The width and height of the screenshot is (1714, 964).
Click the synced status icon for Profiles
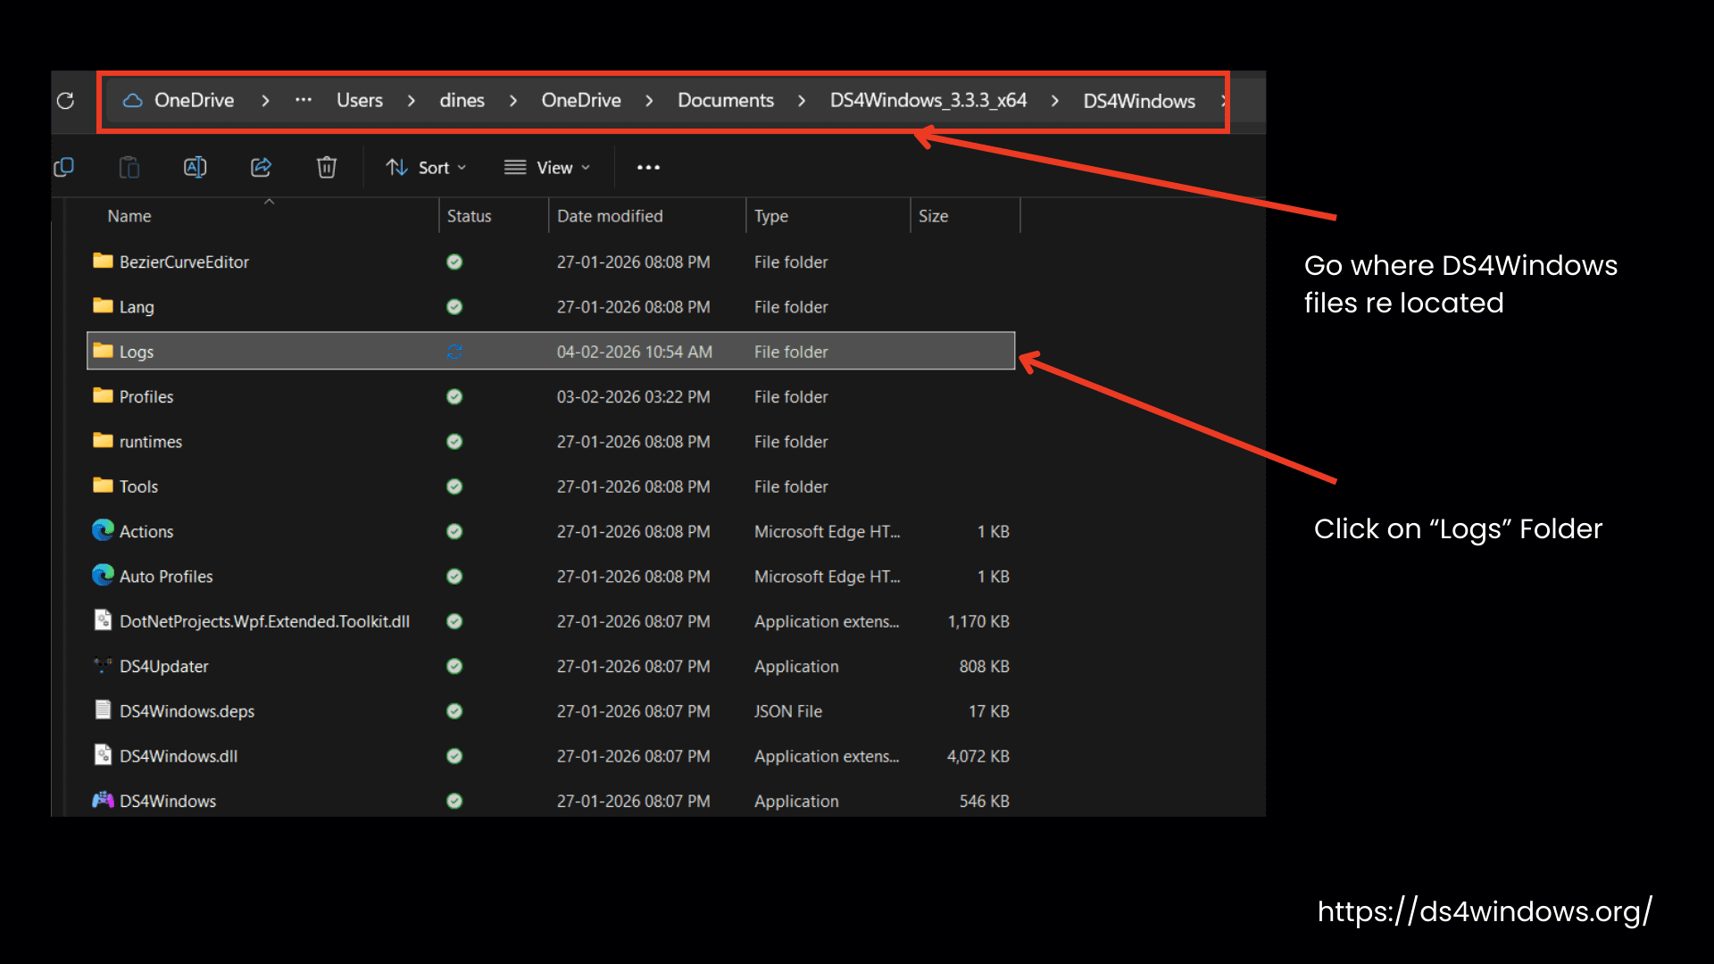454,396
